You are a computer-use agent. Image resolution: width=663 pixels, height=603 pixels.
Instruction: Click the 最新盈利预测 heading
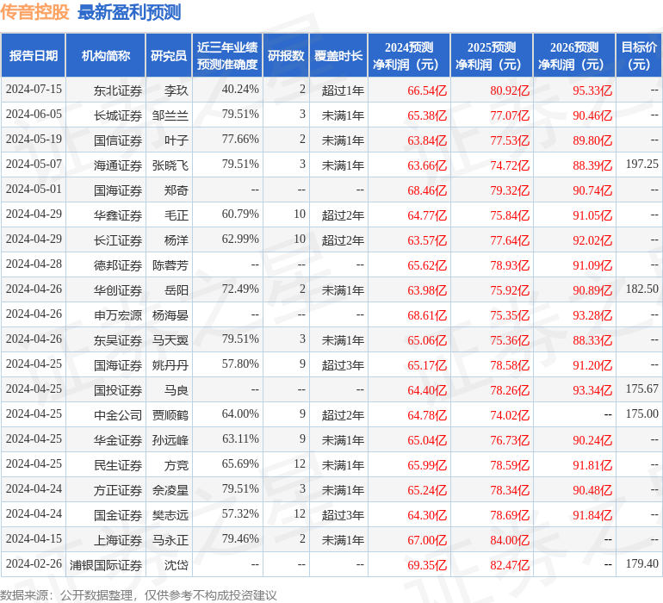tap(129, 12)
